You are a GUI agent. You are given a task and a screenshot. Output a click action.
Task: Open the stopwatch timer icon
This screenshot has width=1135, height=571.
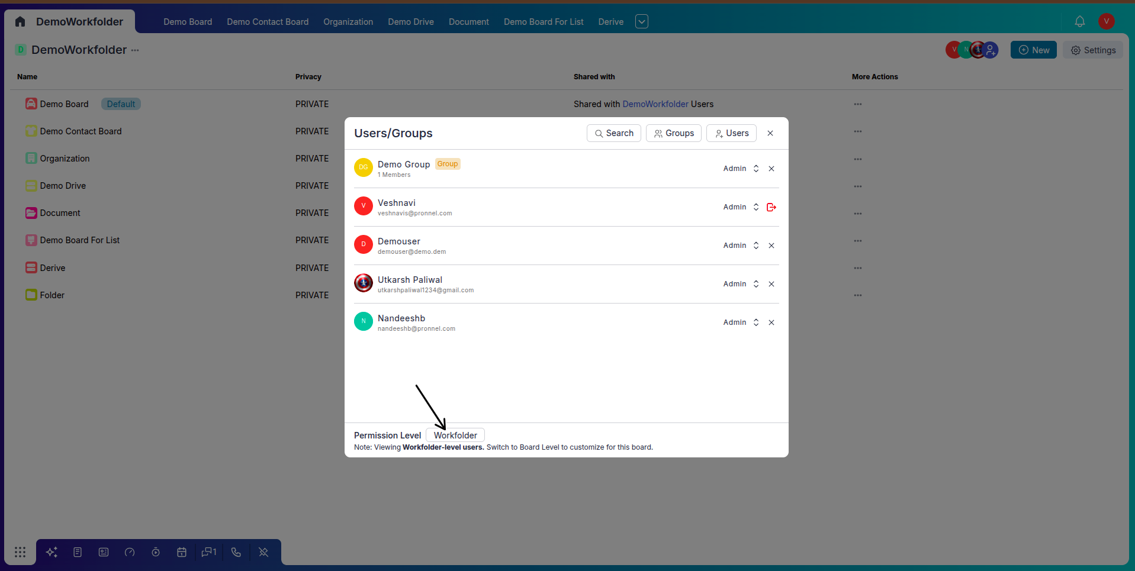[x=156, y=552]
